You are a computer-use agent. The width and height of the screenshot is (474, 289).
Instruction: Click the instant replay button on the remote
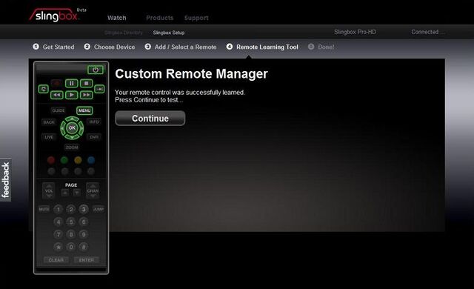pos(43,89)
